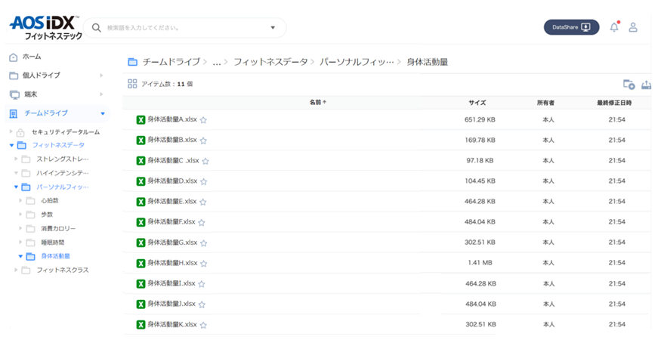Collapse the パーソナルフィッ… tree node

[16, 187]
